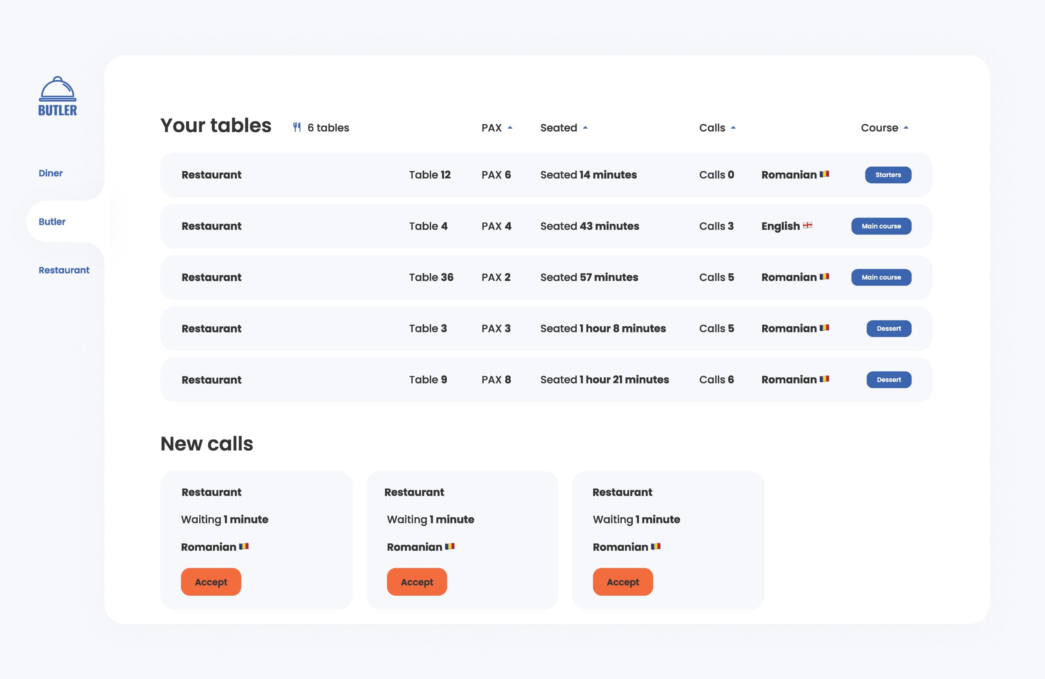Click the Starters badge on Table 12
Viewport: 1045px width, 679px height.
coord(888,175)
